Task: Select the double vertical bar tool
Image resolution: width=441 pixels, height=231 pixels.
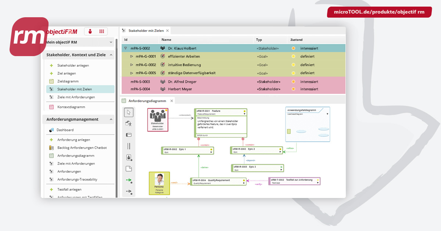Action: tap(129, 146)
